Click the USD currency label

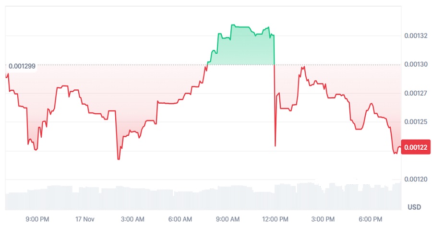[414, 207]
